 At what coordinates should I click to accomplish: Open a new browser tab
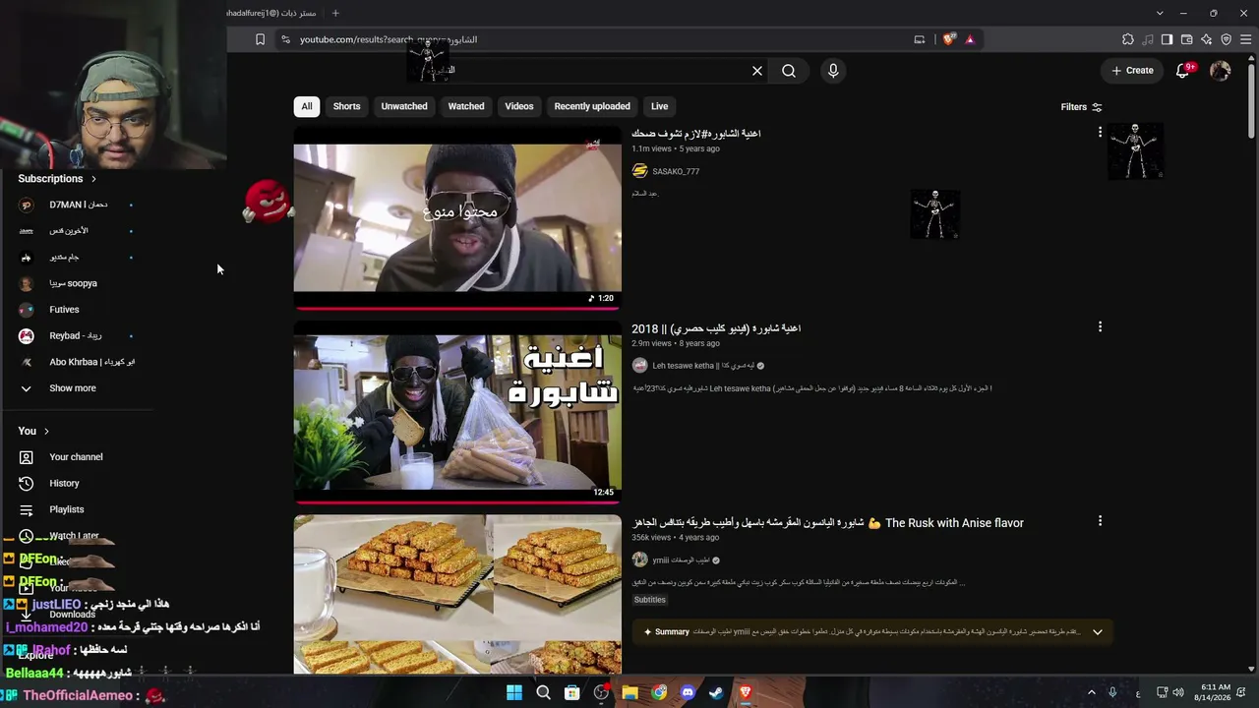point(335,13)
